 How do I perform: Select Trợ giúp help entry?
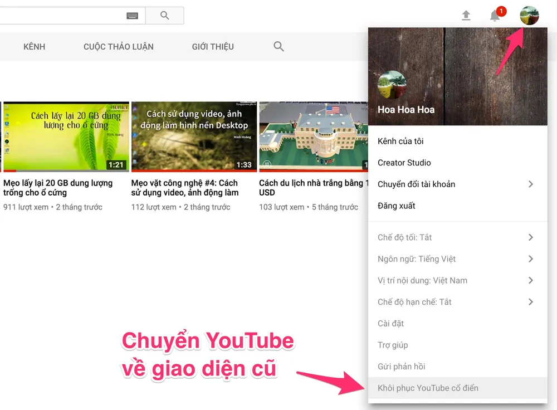457,345
